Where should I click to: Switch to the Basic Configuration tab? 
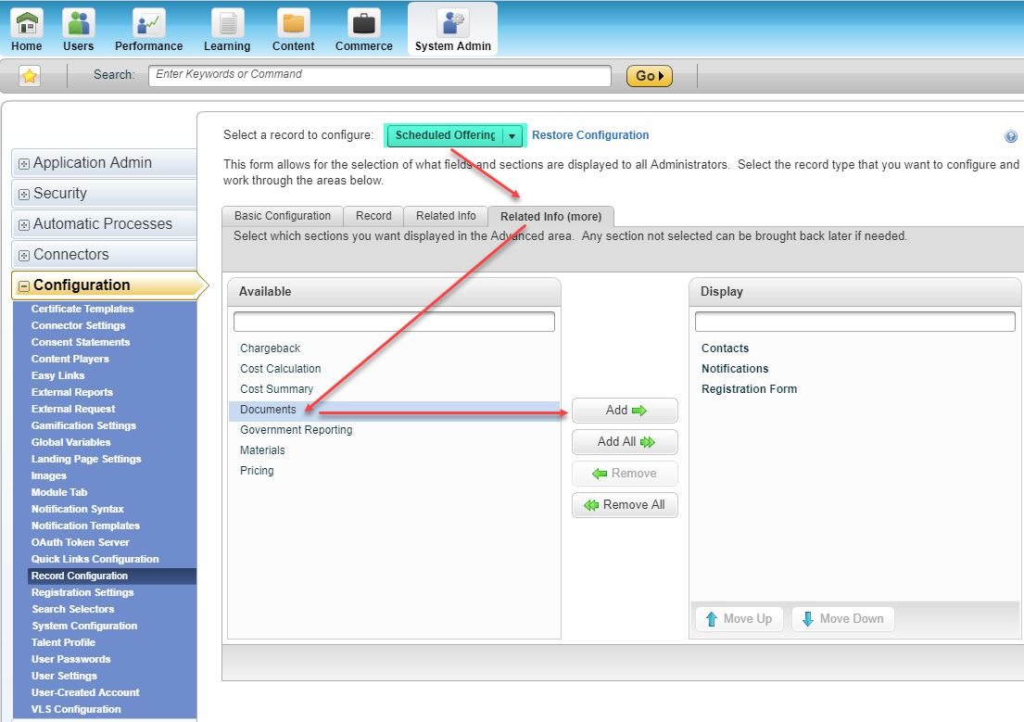pyautogui.click(x=283, y=216)
